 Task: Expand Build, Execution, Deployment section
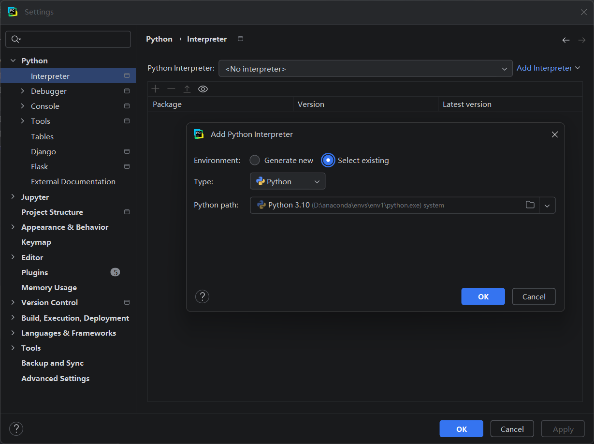pos(13,318)
